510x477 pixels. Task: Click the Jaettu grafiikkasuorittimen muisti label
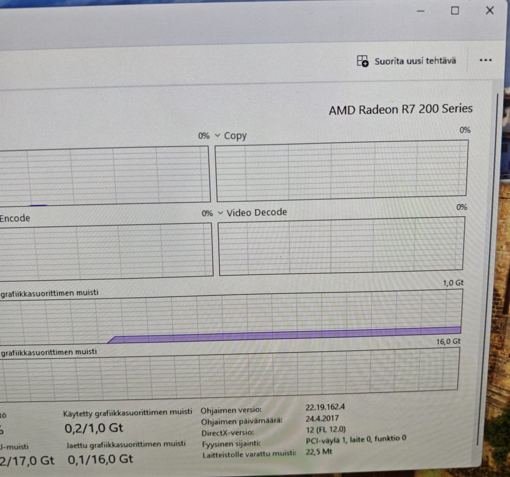tap(126, 444)
